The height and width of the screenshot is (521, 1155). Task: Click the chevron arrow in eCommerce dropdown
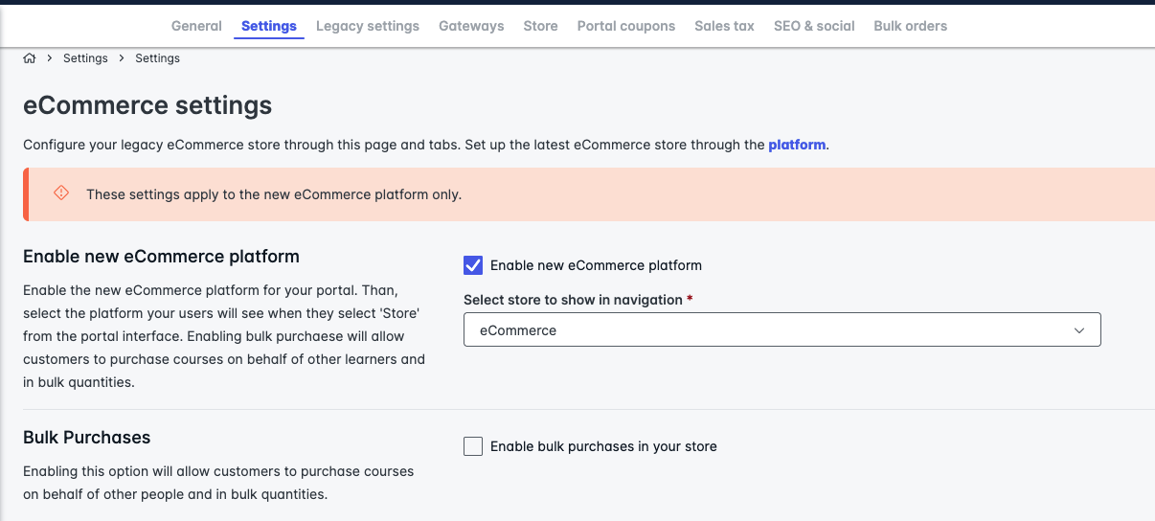click(x=1079, y=330)
